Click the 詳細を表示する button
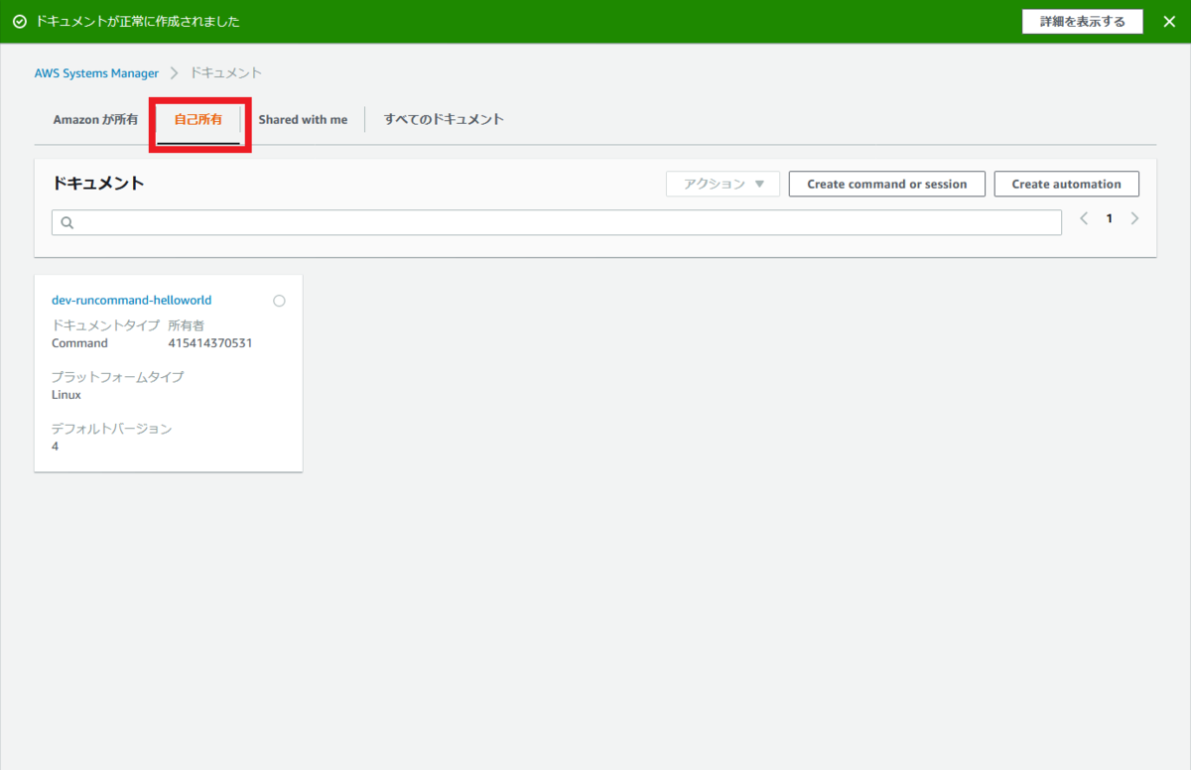The height and width of the screenshot is (770, 1191). [1083, 22]
